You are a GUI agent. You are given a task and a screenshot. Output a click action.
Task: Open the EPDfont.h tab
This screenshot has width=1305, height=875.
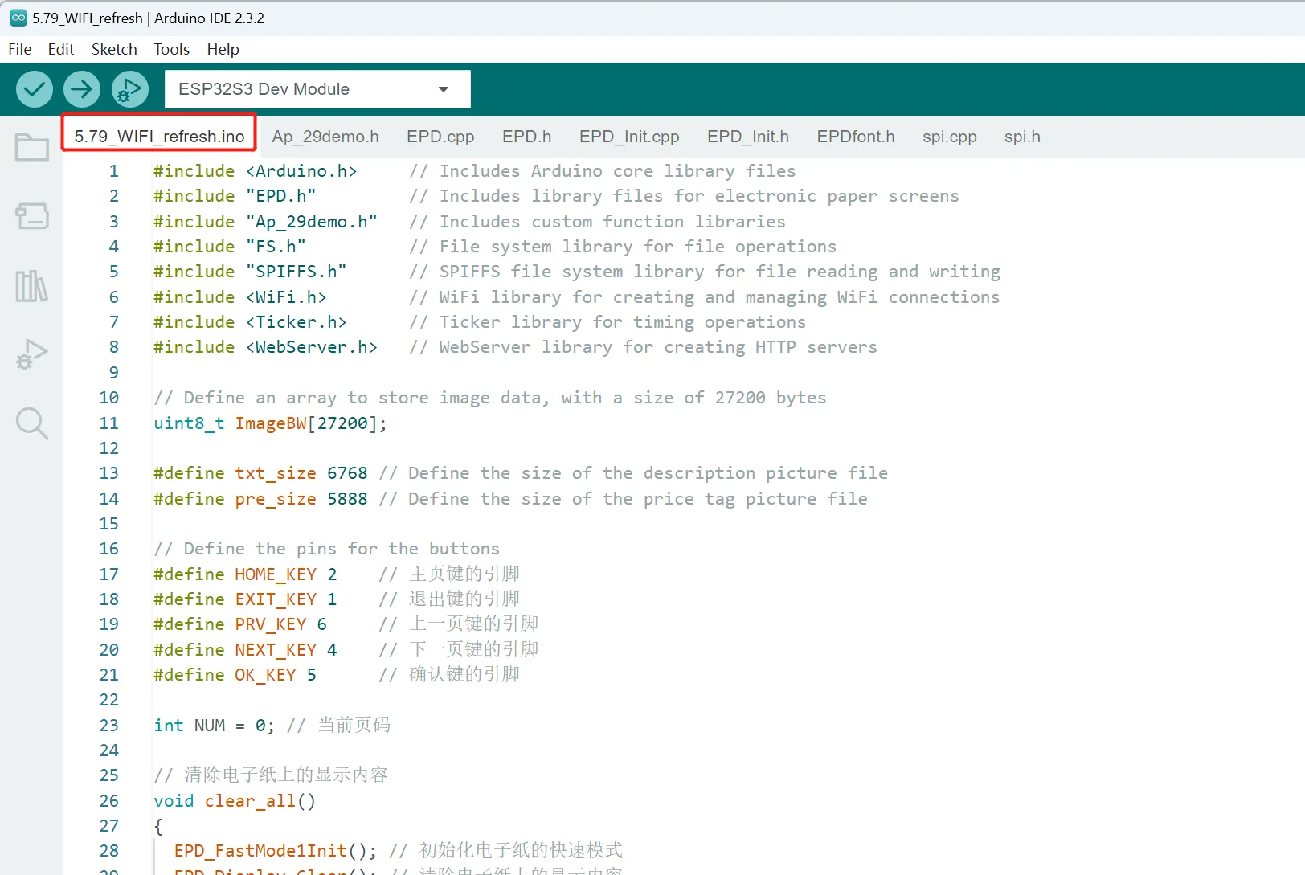click(855, 137)
